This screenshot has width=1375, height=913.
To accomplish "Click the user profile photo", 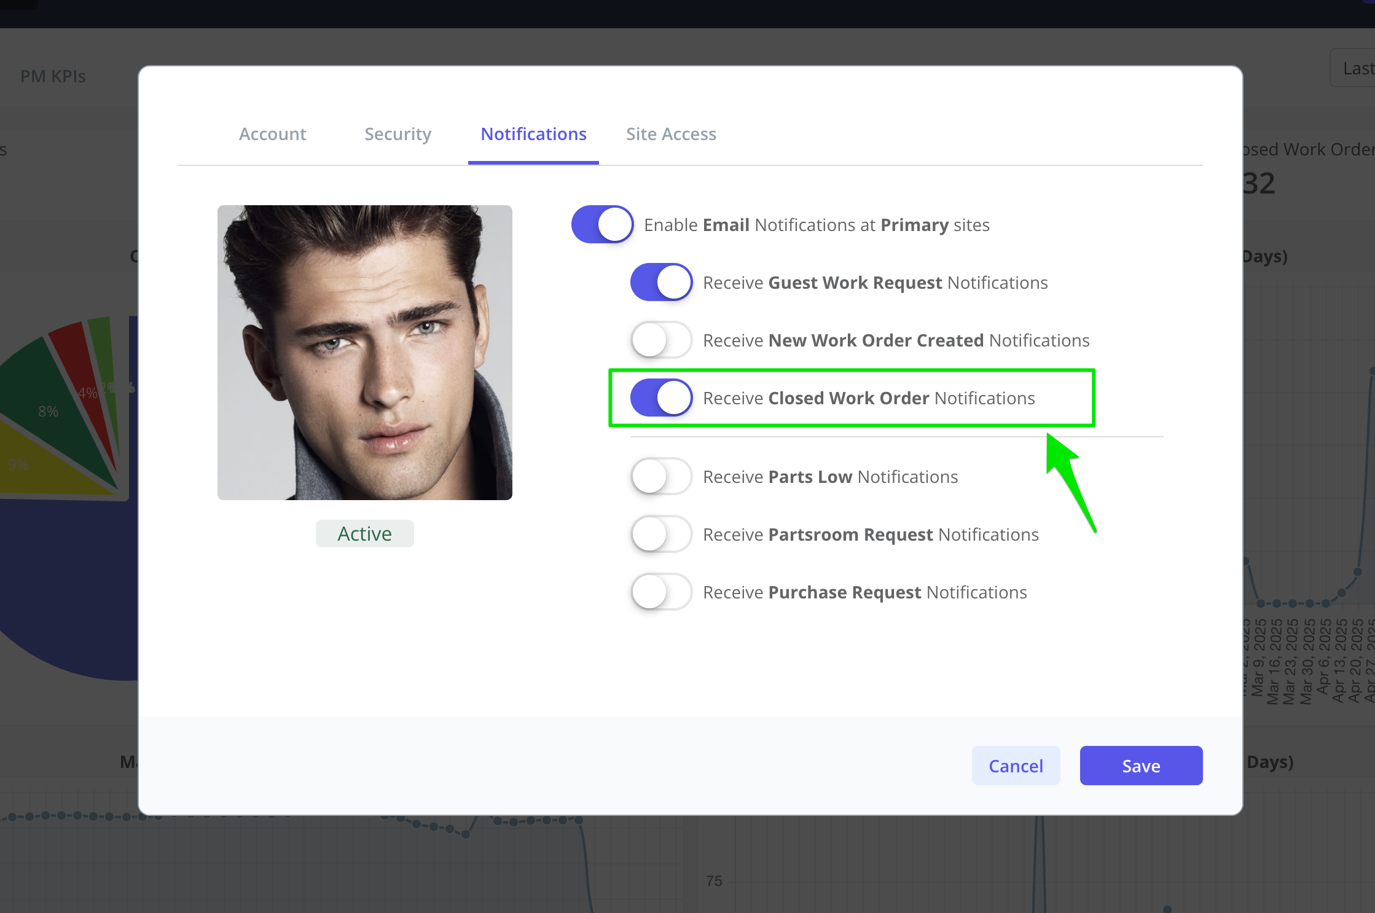I will tap(365, 353).
